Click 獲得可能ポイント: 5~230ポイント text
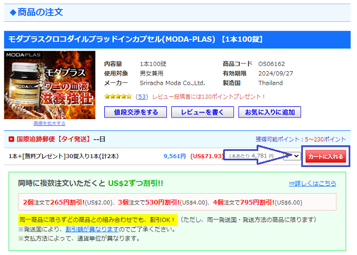Screen dimensions: 357x255 301,139
